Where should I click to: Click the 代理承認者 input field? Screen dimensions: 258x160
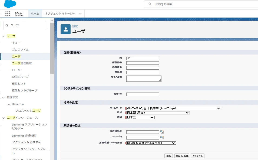coord(143,132)
